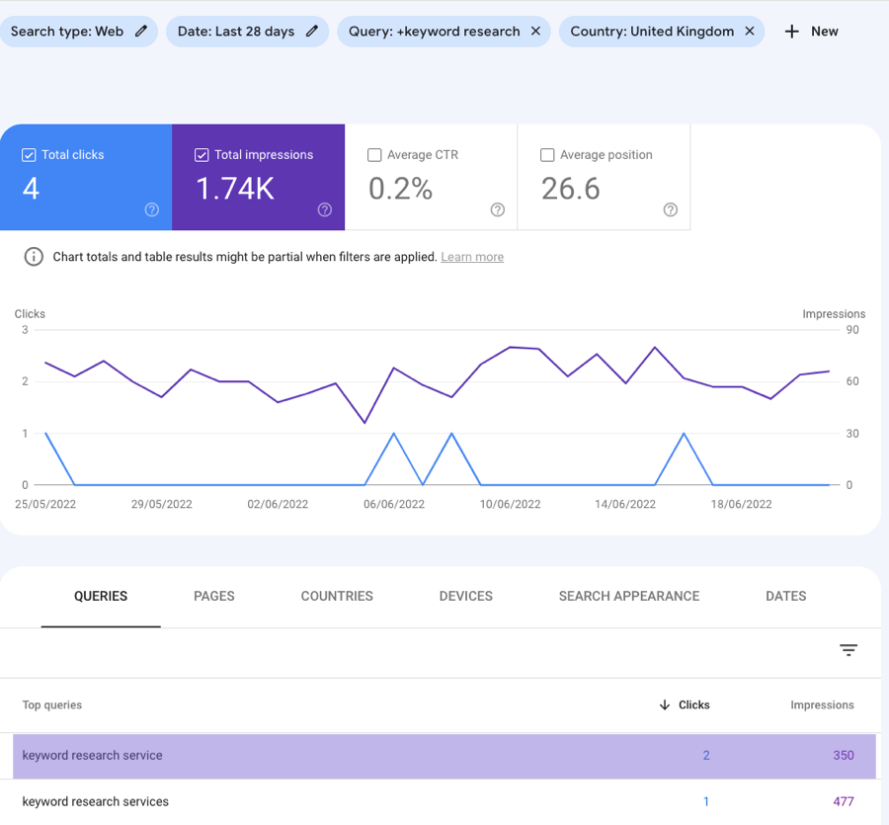Select the keyword research services query row
Viewport: 889px width, 825px height.
(x=96, y=801)
